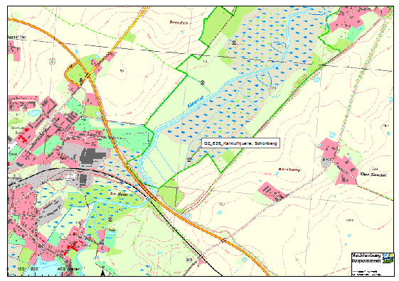The height and width of the screenshot is (281, 399).
Task: Click the red cross-shaped building in the southern village
Action: pyautogui.click(x=73, y=246)
